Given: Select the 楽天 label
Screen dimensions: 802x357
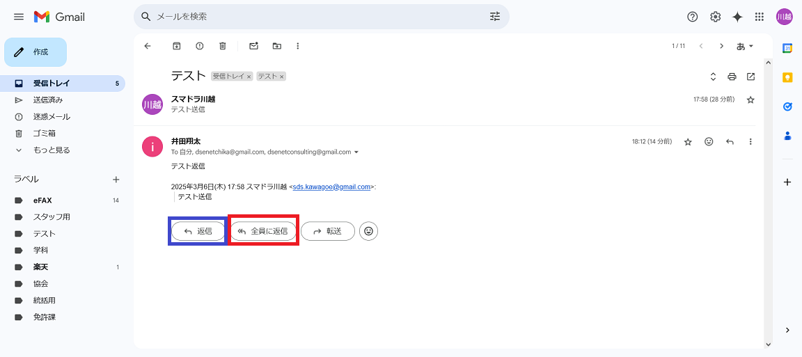Looking at the screenshot, I should [x=40, y=267].
